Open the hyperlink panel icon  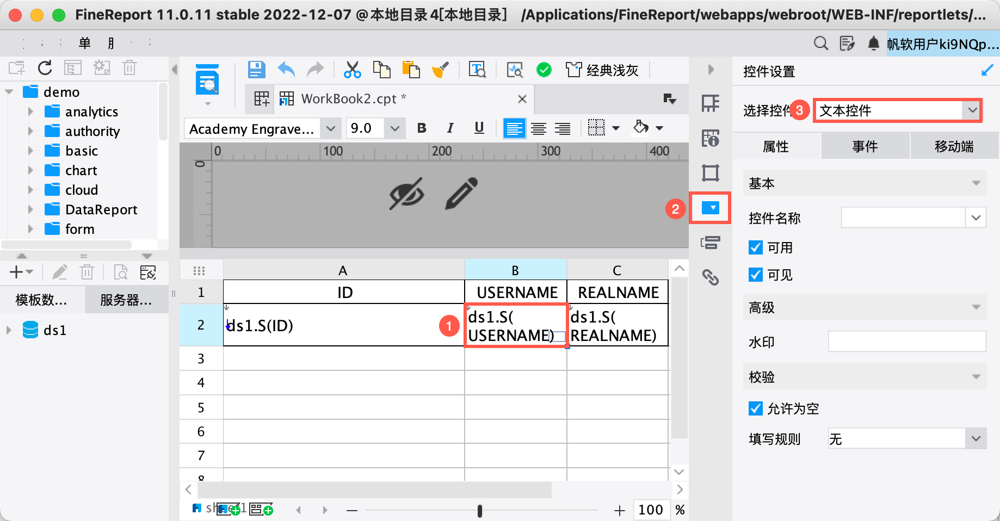click(711, 277)
